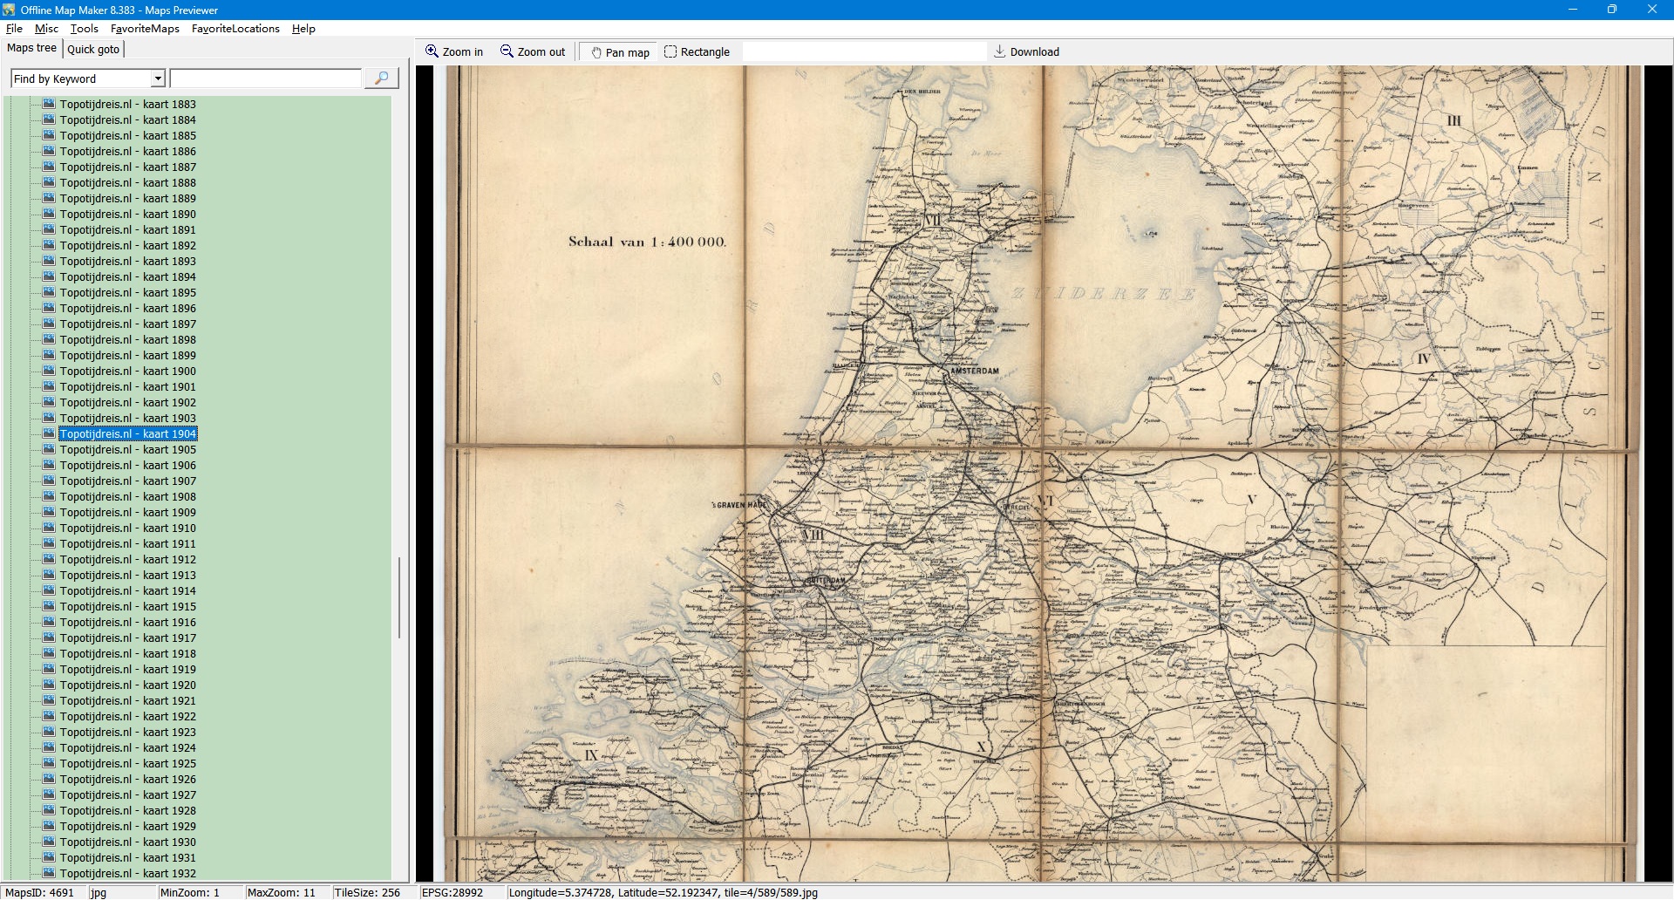Click the keyword search magnifier button

point(381,78)
